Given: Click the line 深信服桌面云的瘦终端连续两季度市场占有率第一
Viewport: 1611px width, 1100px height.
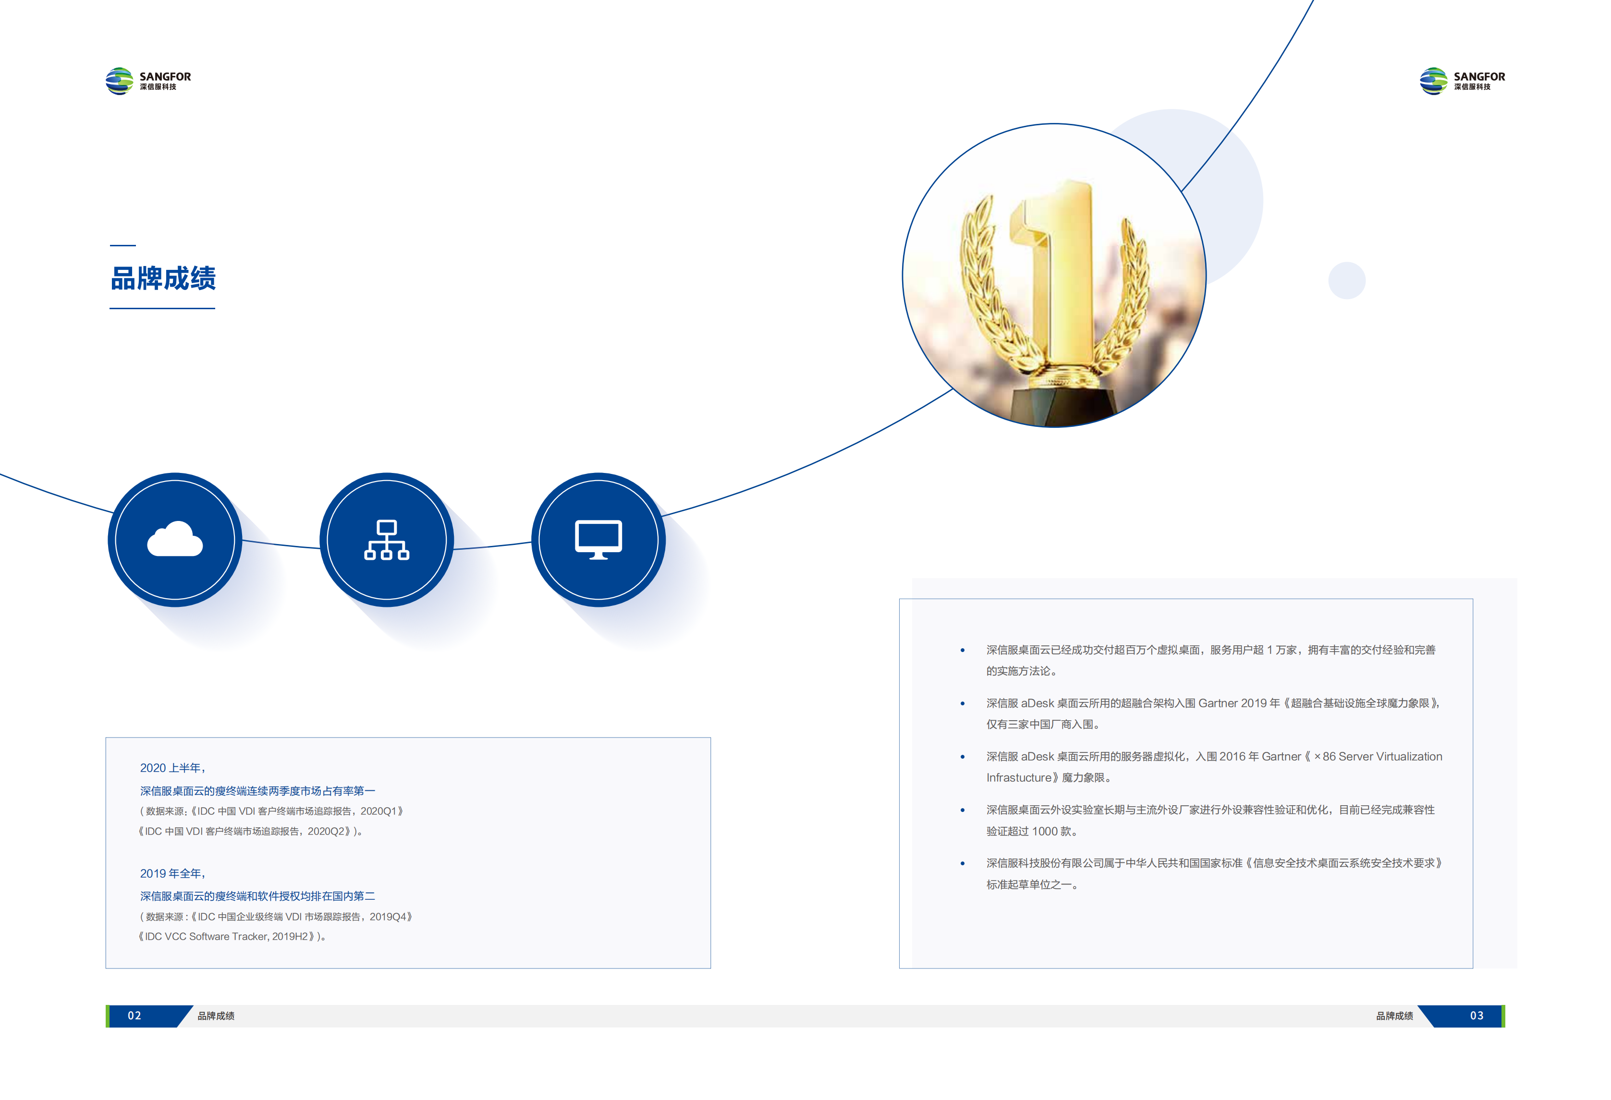Looking at the screenshot, I should coord(257,791).
